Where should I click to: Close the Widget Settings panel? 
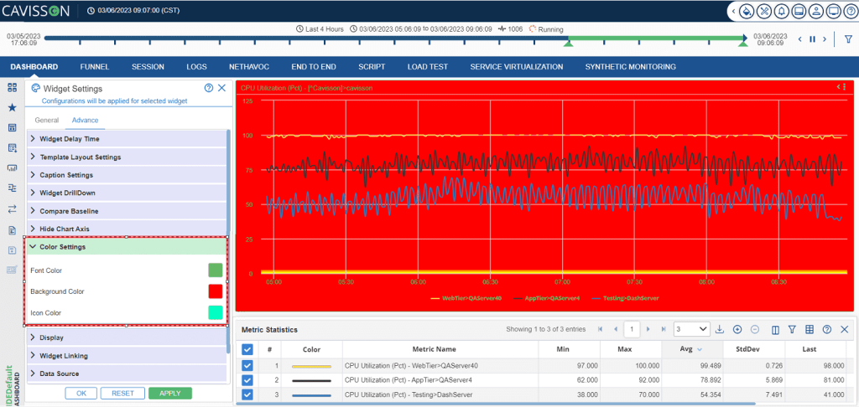coord(221,88)
